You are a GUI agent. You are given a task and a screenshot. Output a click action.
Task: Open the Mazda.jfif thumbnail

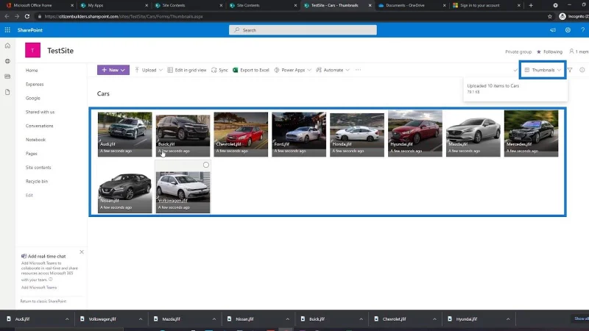coord(473,134)
